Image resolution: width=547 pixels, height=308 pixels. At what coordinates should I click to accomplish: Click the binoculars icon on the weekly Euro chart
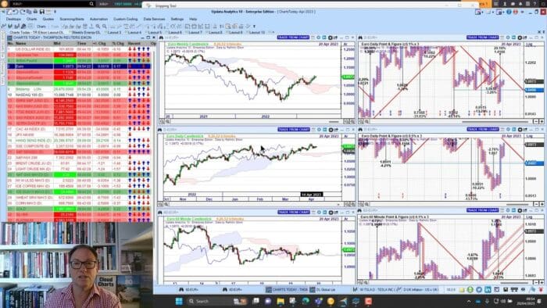(161, 38)
